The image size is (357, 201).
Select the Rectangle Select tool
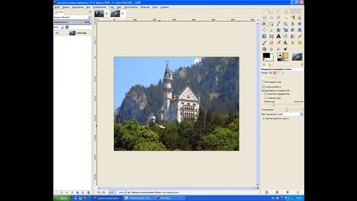[264, 17]
